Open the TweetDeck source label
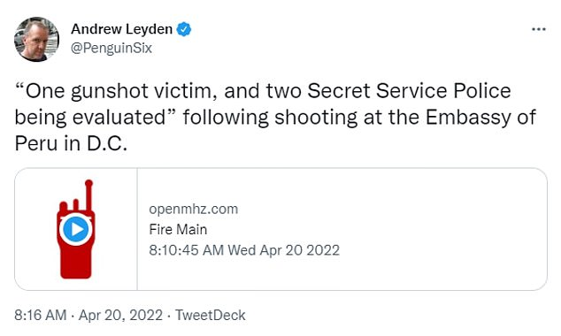 (211, 316)
